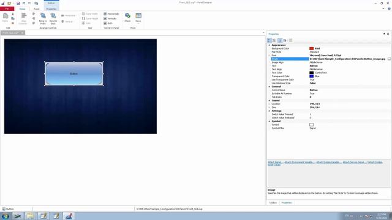The height and width of the screenshot is (220, 392).
Task: Collapse the General property category
Action: click(x=269, y=87)
